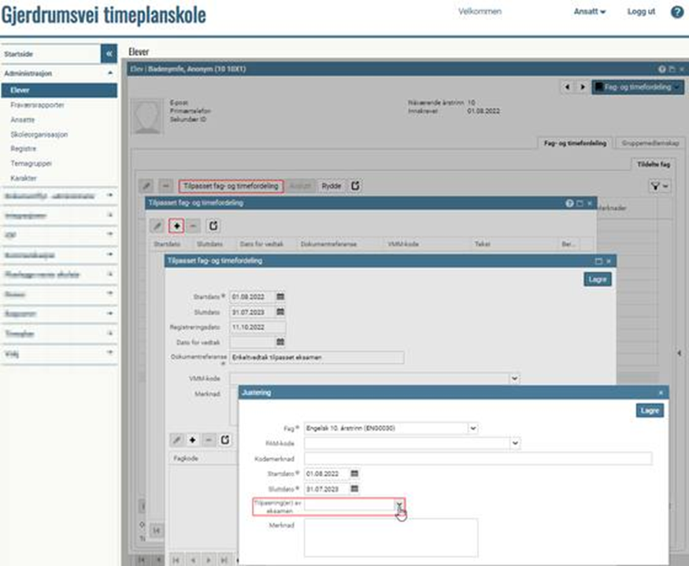This screenshot has width=689, height=566.
Task: Open Tilpasning(er) av eksamen dropdown
Action: tap(399, 506)
